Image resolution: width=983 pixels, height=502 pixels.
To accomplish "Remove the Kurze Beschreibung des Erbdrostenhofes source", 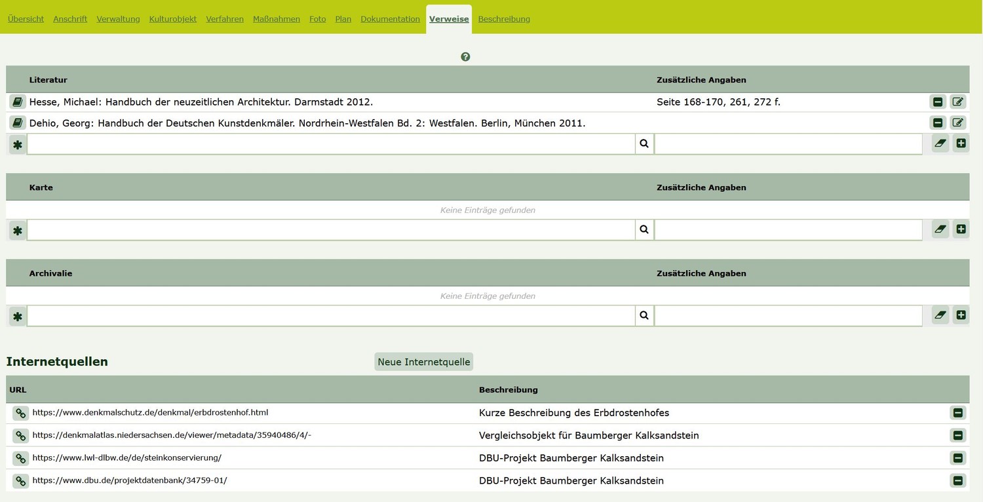I will (958, 413).
